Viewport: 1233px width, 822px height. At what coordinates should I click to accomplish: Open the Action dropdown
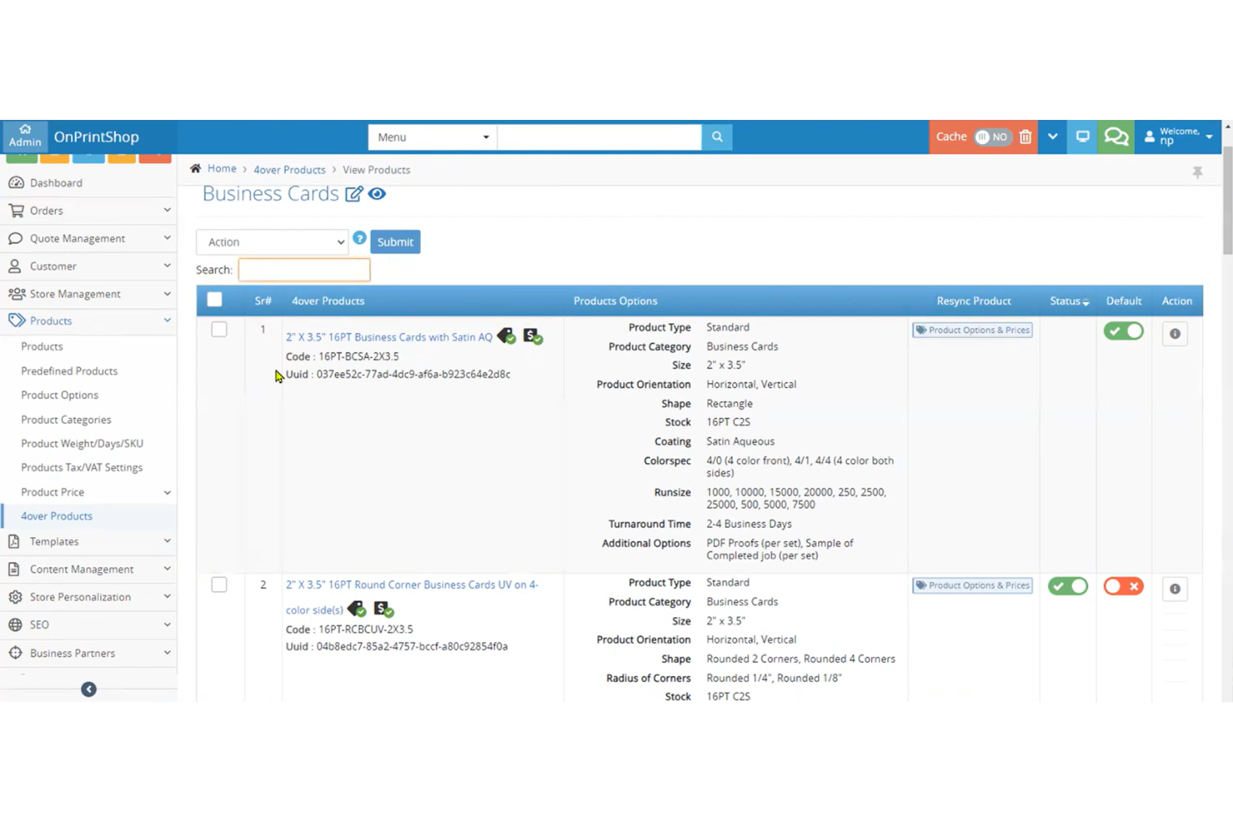point(272,242)
